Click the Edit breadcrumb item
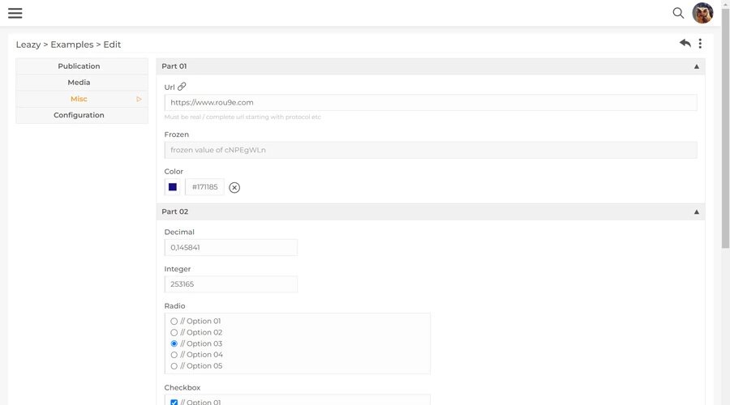 tap(112, 45)
